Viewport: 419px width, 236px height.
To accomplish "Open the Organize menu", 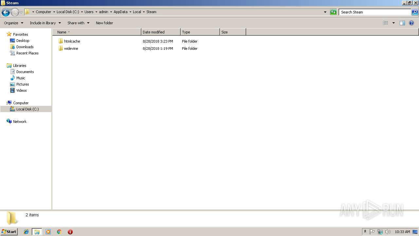I will 13,23.
